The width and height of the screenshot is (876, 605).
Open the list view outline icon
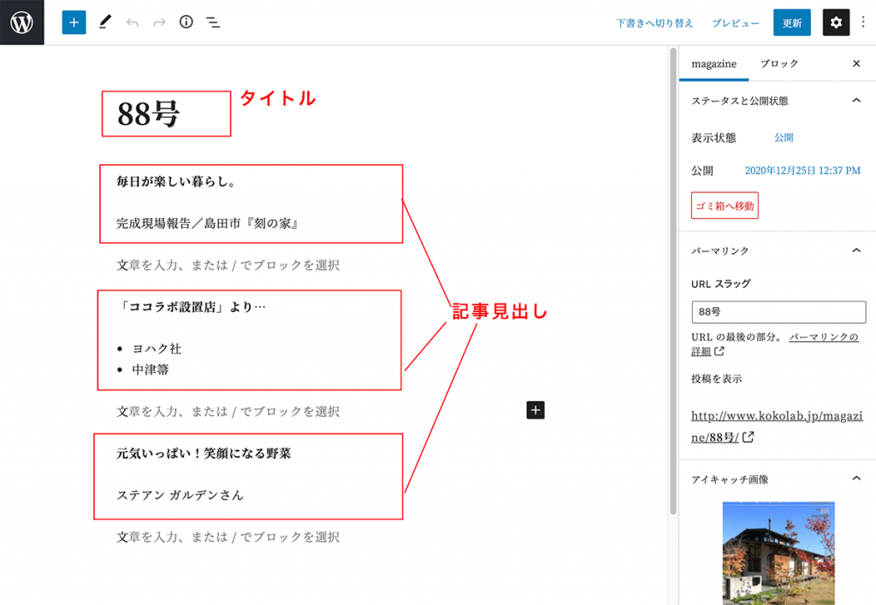click(213, 23)
